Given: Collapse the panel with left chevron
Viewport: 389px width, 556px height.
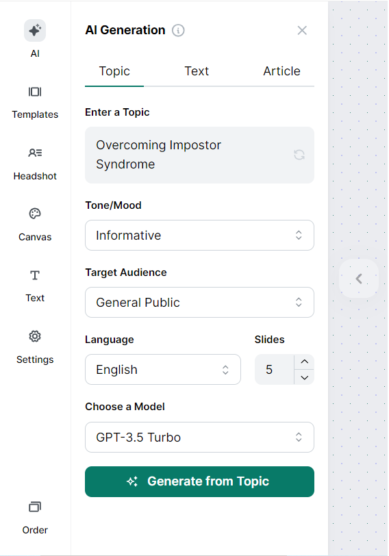Looking at the screenshot, I should [x=359, y=279].
